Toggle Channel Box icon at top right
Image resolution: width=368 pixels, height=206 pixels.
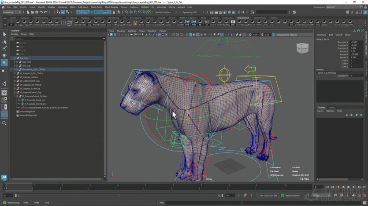point(365,12)
